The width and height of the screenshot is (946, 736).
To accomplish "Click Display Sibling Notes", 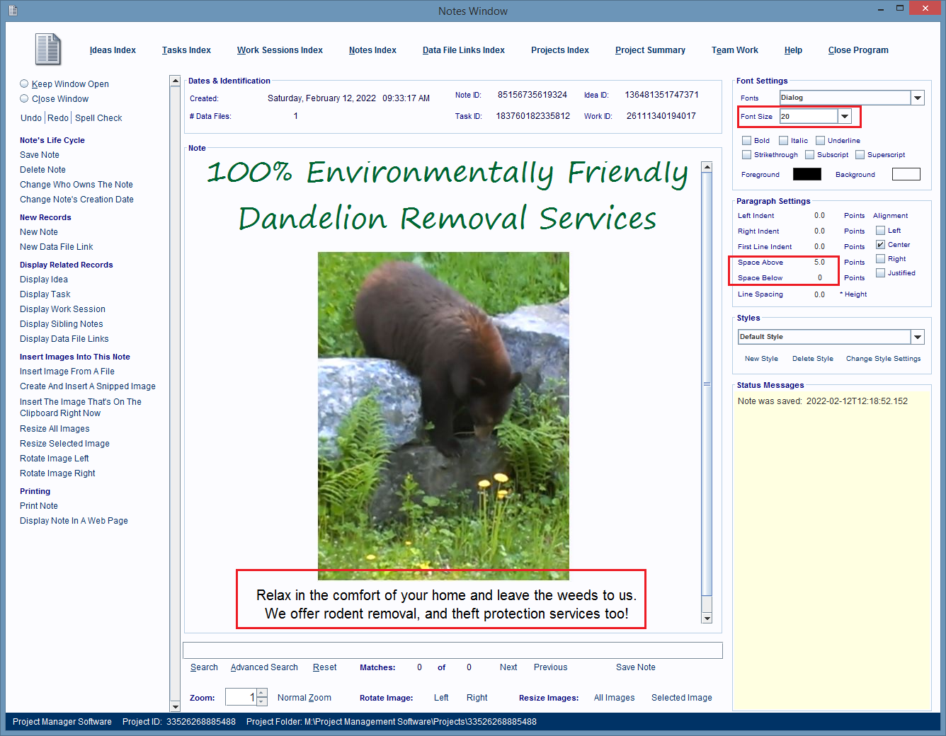I will point(62,324).
